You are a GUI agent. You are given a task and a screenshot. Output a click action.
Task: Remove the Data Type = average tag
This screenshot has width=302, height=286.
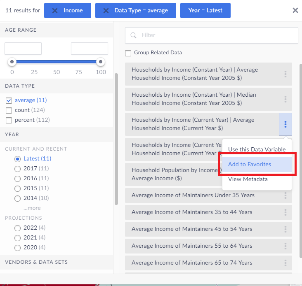click(106, 10)
